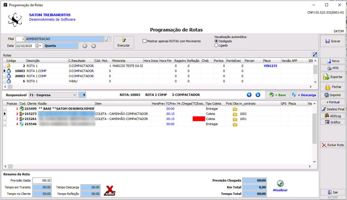The width and height of the screenshot is (347, 200).
Task: Enable Mostrar apenas ROTAS com Movimento
Action: [x=145, y=41]
